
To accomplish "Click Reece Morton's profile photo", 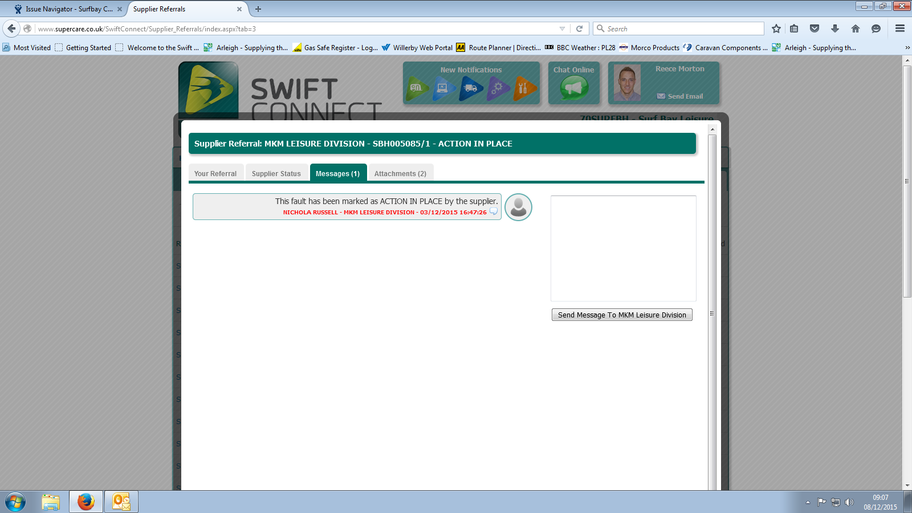I will click(627, 83).
